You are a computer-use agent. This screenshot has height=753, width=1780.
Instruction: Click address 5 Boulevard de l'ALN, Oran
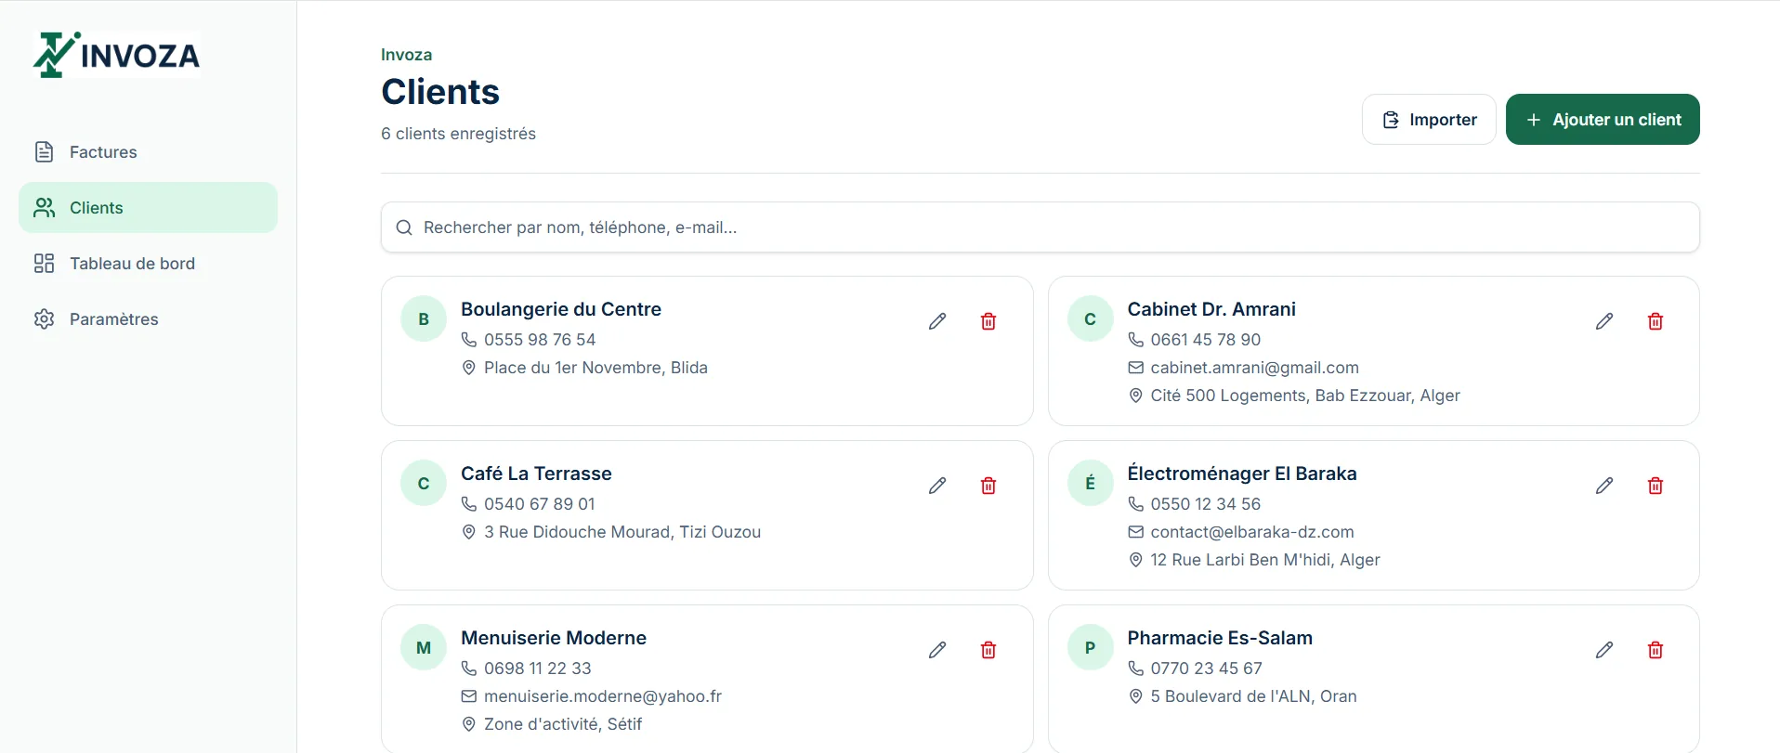1254,696
